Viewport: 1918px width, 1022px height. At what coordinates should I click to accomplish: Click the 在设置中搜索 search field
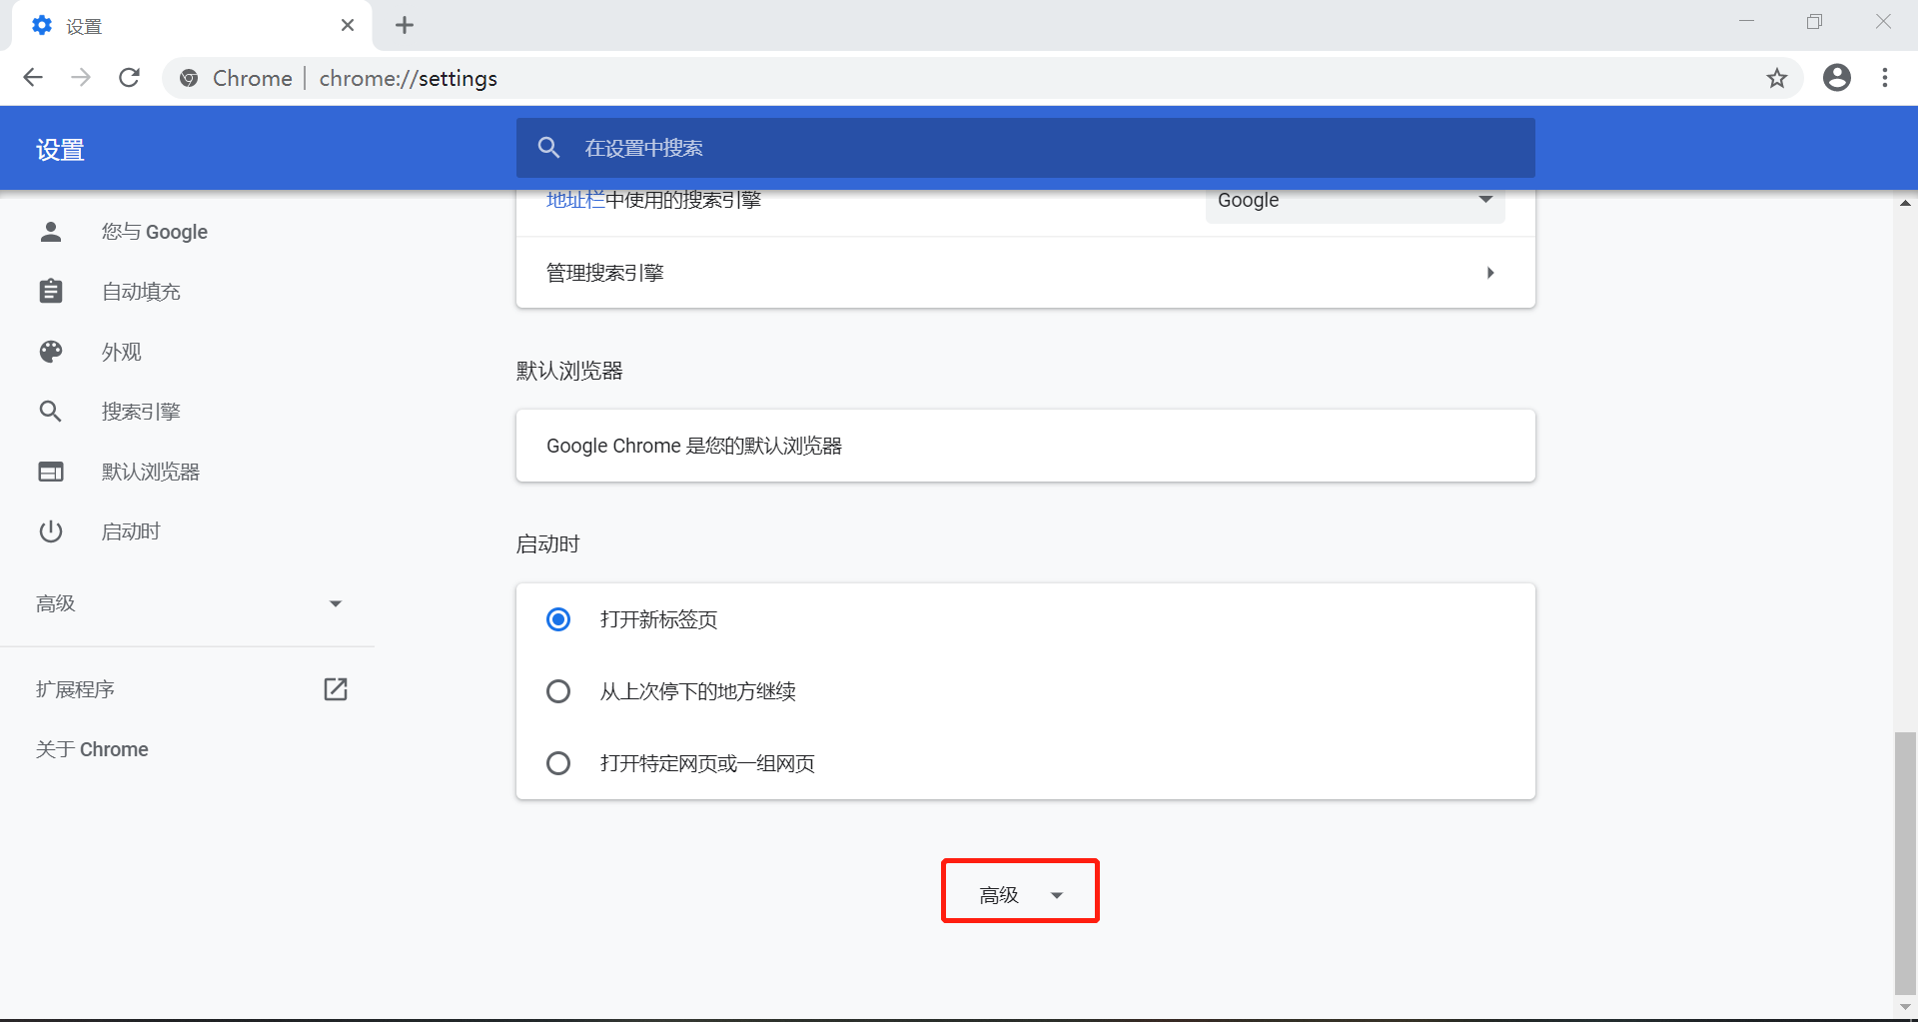[x=1025, y=148]
